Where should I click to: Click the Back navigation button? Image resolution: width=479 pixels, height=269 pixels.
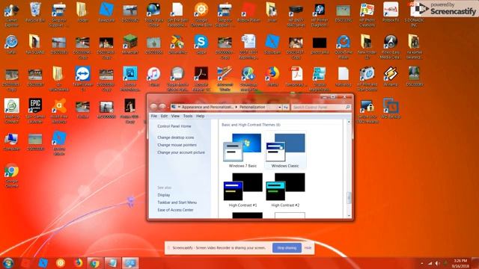[x=153, y=107]
